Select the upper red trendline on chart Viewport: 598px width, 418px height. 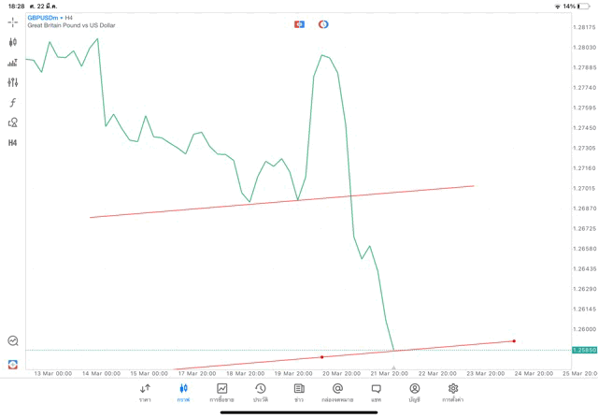pos(280,201)
